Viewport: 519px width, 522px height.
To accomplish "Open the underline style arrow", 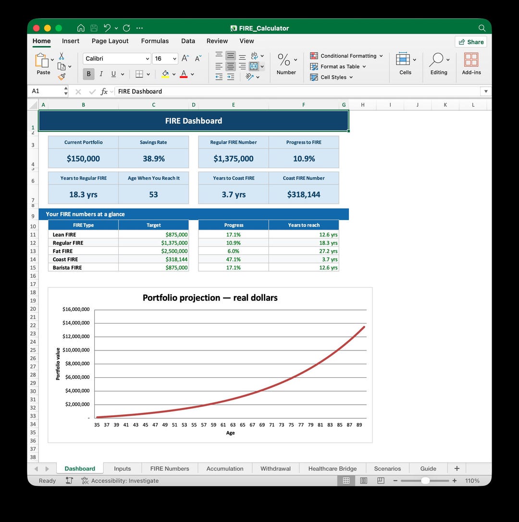I will [x=123, y=74].
